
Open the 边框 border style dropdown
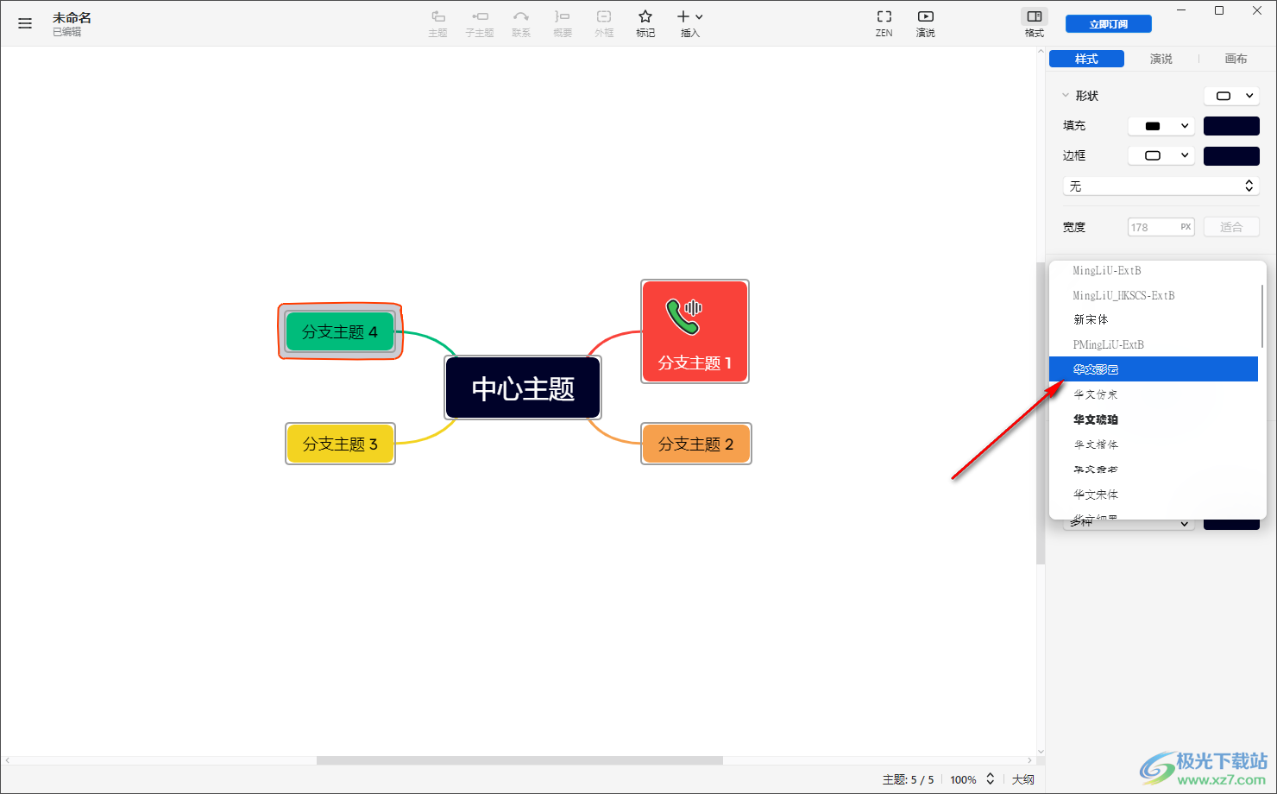[1161, 156]
